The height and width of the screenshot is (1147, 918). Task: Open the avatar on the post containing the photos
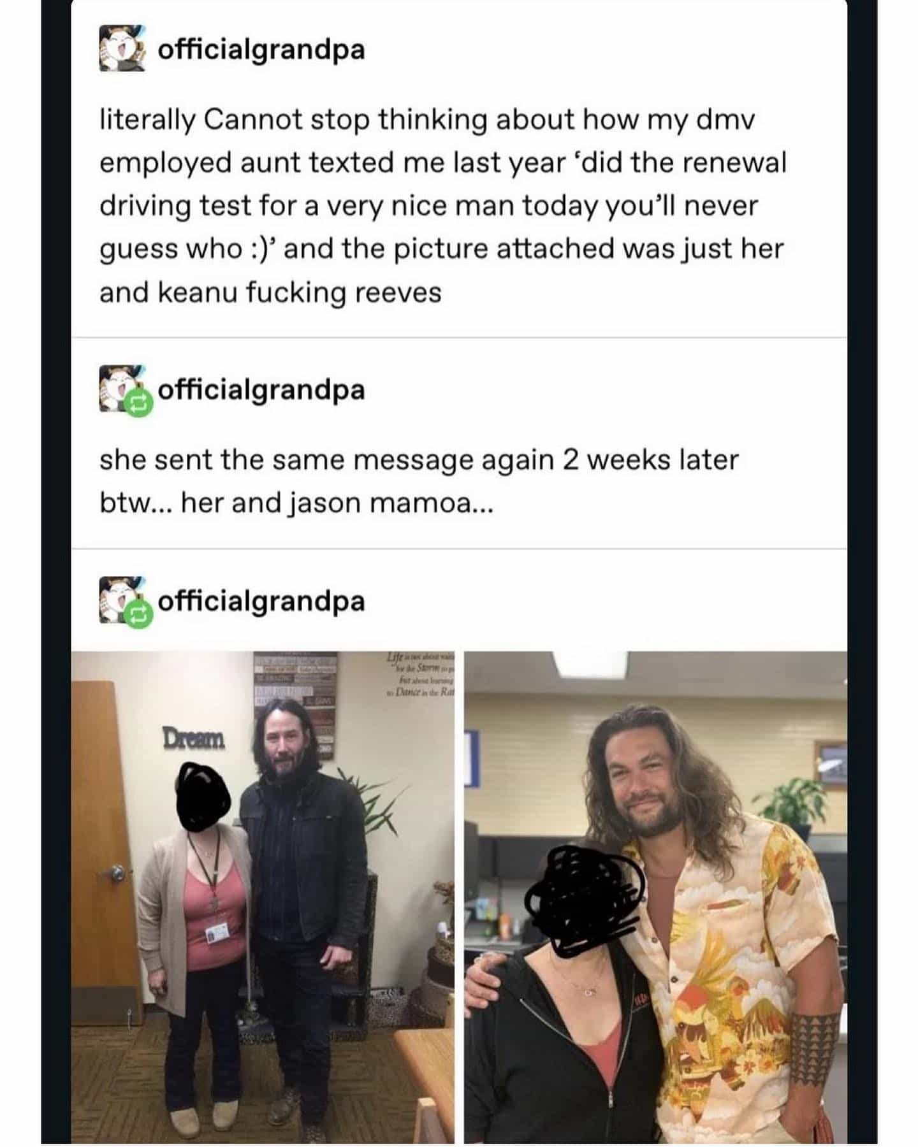click(x=122, y=600)
